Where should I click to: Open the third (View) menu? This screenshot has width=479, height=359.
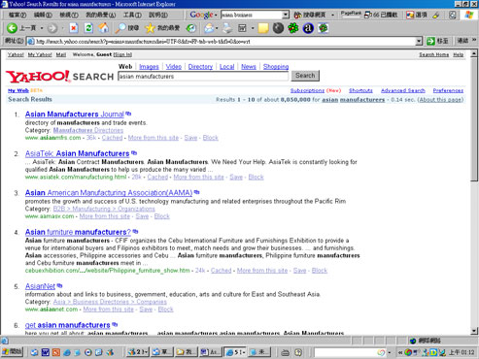[x=69, y=15]
